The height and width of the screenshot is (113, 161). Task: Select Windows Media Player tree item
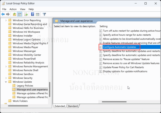click(x=25, y=47)
